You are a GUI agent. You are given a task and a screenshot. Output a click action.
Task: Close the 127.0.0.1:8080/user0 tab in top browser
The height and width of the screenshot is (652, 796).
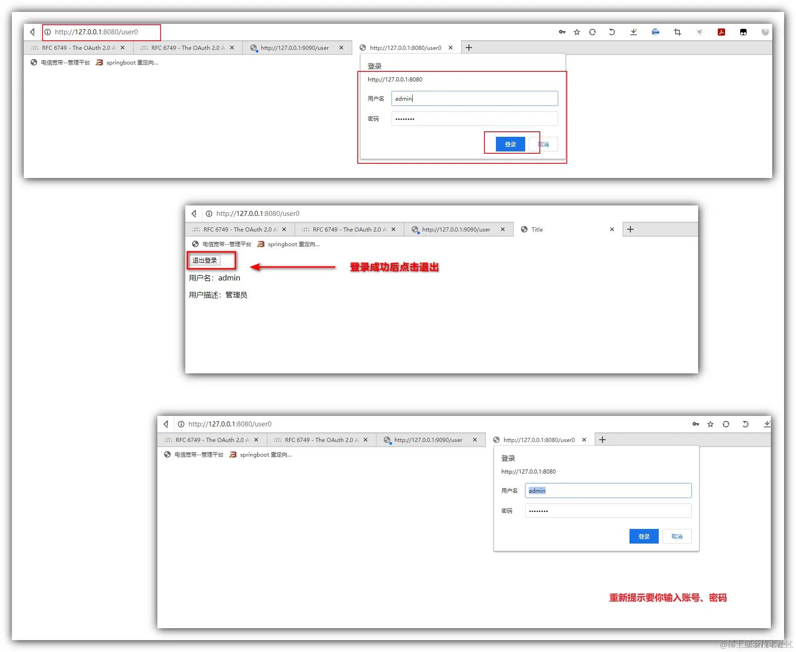pos(451,48)
